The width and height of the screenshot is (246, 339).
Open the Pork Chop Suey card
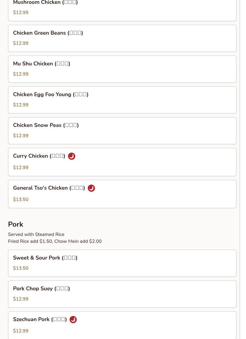point(122,294)
